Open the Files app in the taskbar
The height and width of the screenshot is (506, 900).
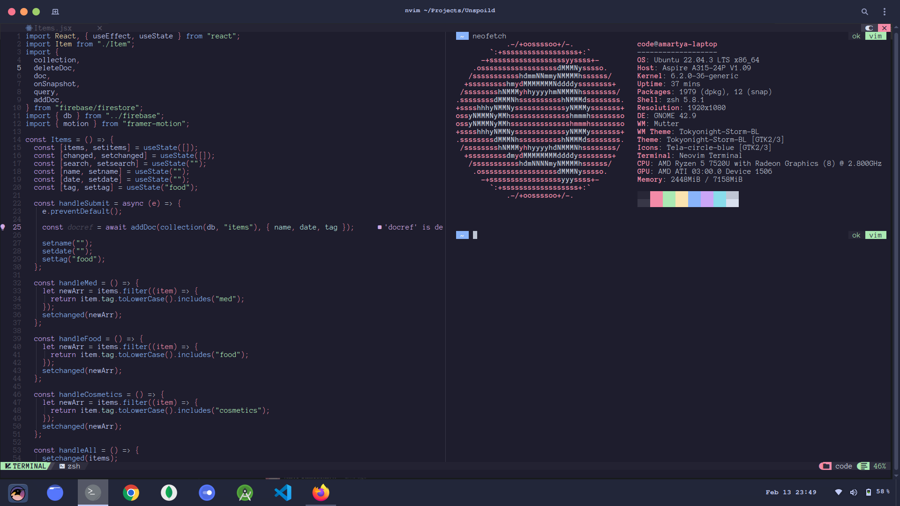pos(55,492)
